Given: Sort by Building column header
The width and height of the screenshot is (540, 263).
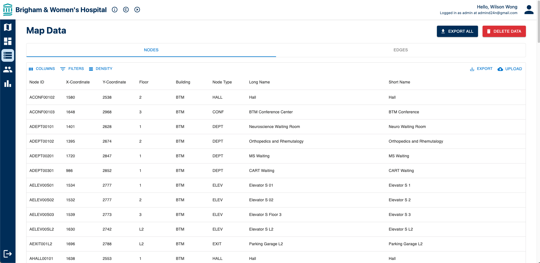Looking at the screenshot, I should 183,82.
